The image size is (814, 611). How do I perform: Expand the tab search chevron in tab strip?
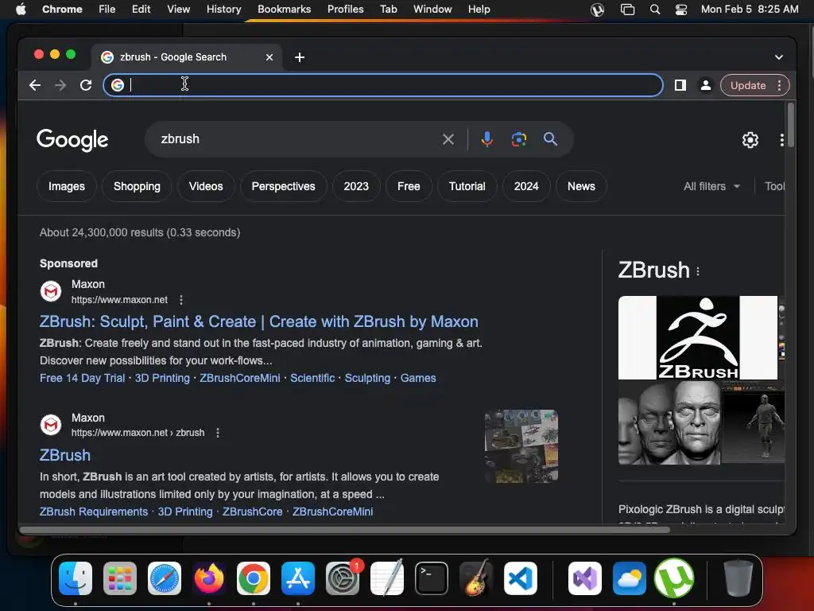(779, 57)
